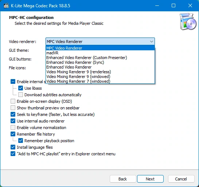This screenshot has height=187, width=199.
Task: Collapse the Video renderer dropdown arrow
Action: pyautogui.click(x=151, y=42)
